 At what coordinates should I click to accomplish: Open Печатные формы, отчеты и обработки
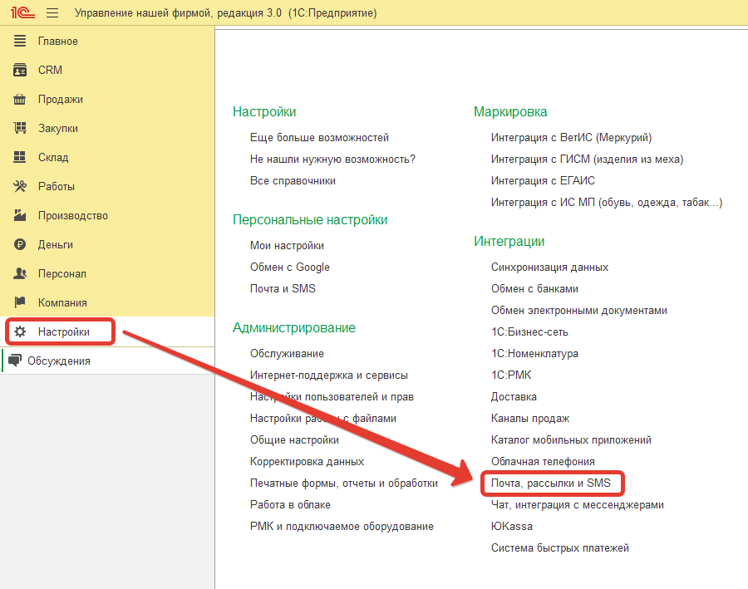(343, 483)
